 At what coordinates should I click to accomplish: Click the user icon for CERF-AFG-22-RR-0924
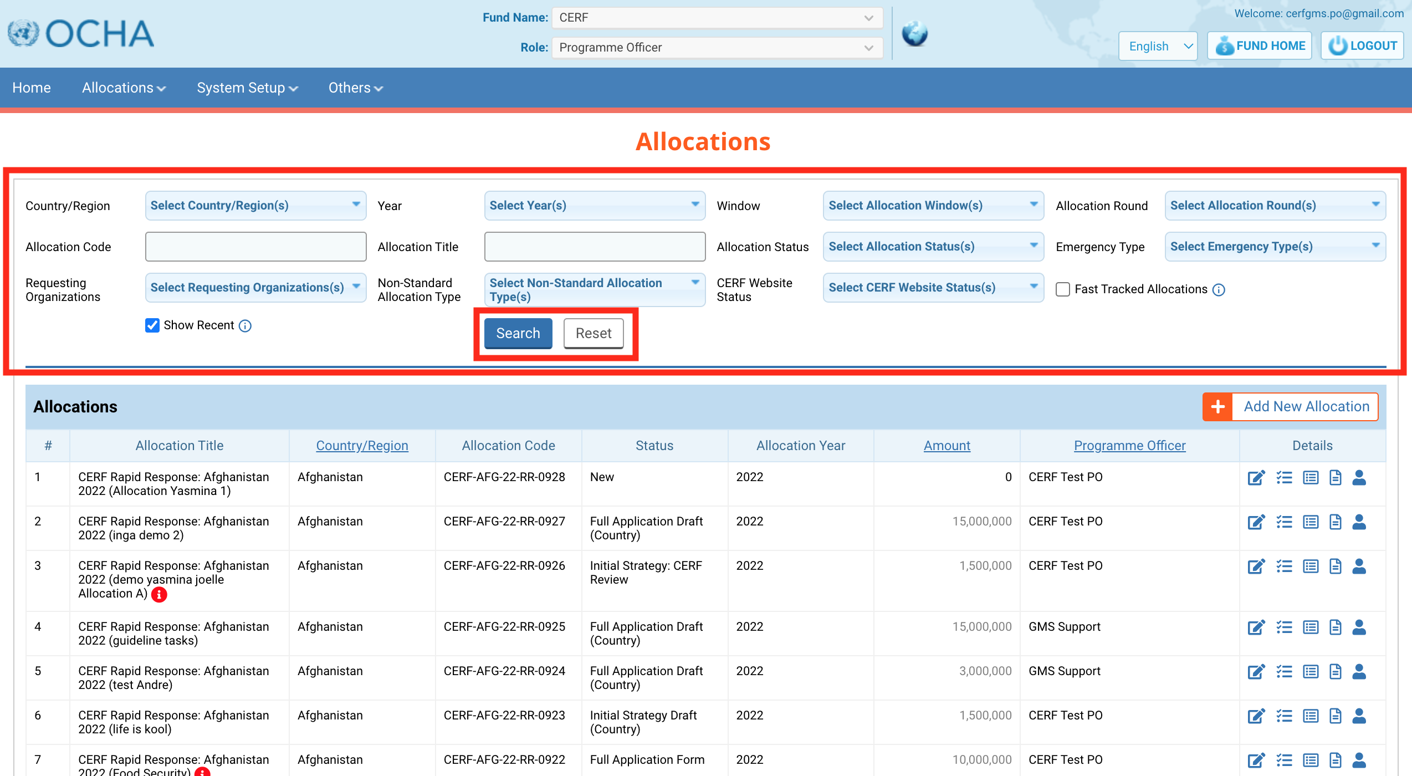(x=1359, y=672)
